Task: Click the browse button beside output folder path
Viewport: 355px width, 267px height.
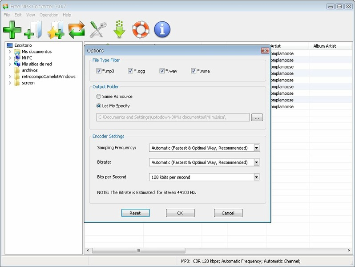Action: point(257,117)
